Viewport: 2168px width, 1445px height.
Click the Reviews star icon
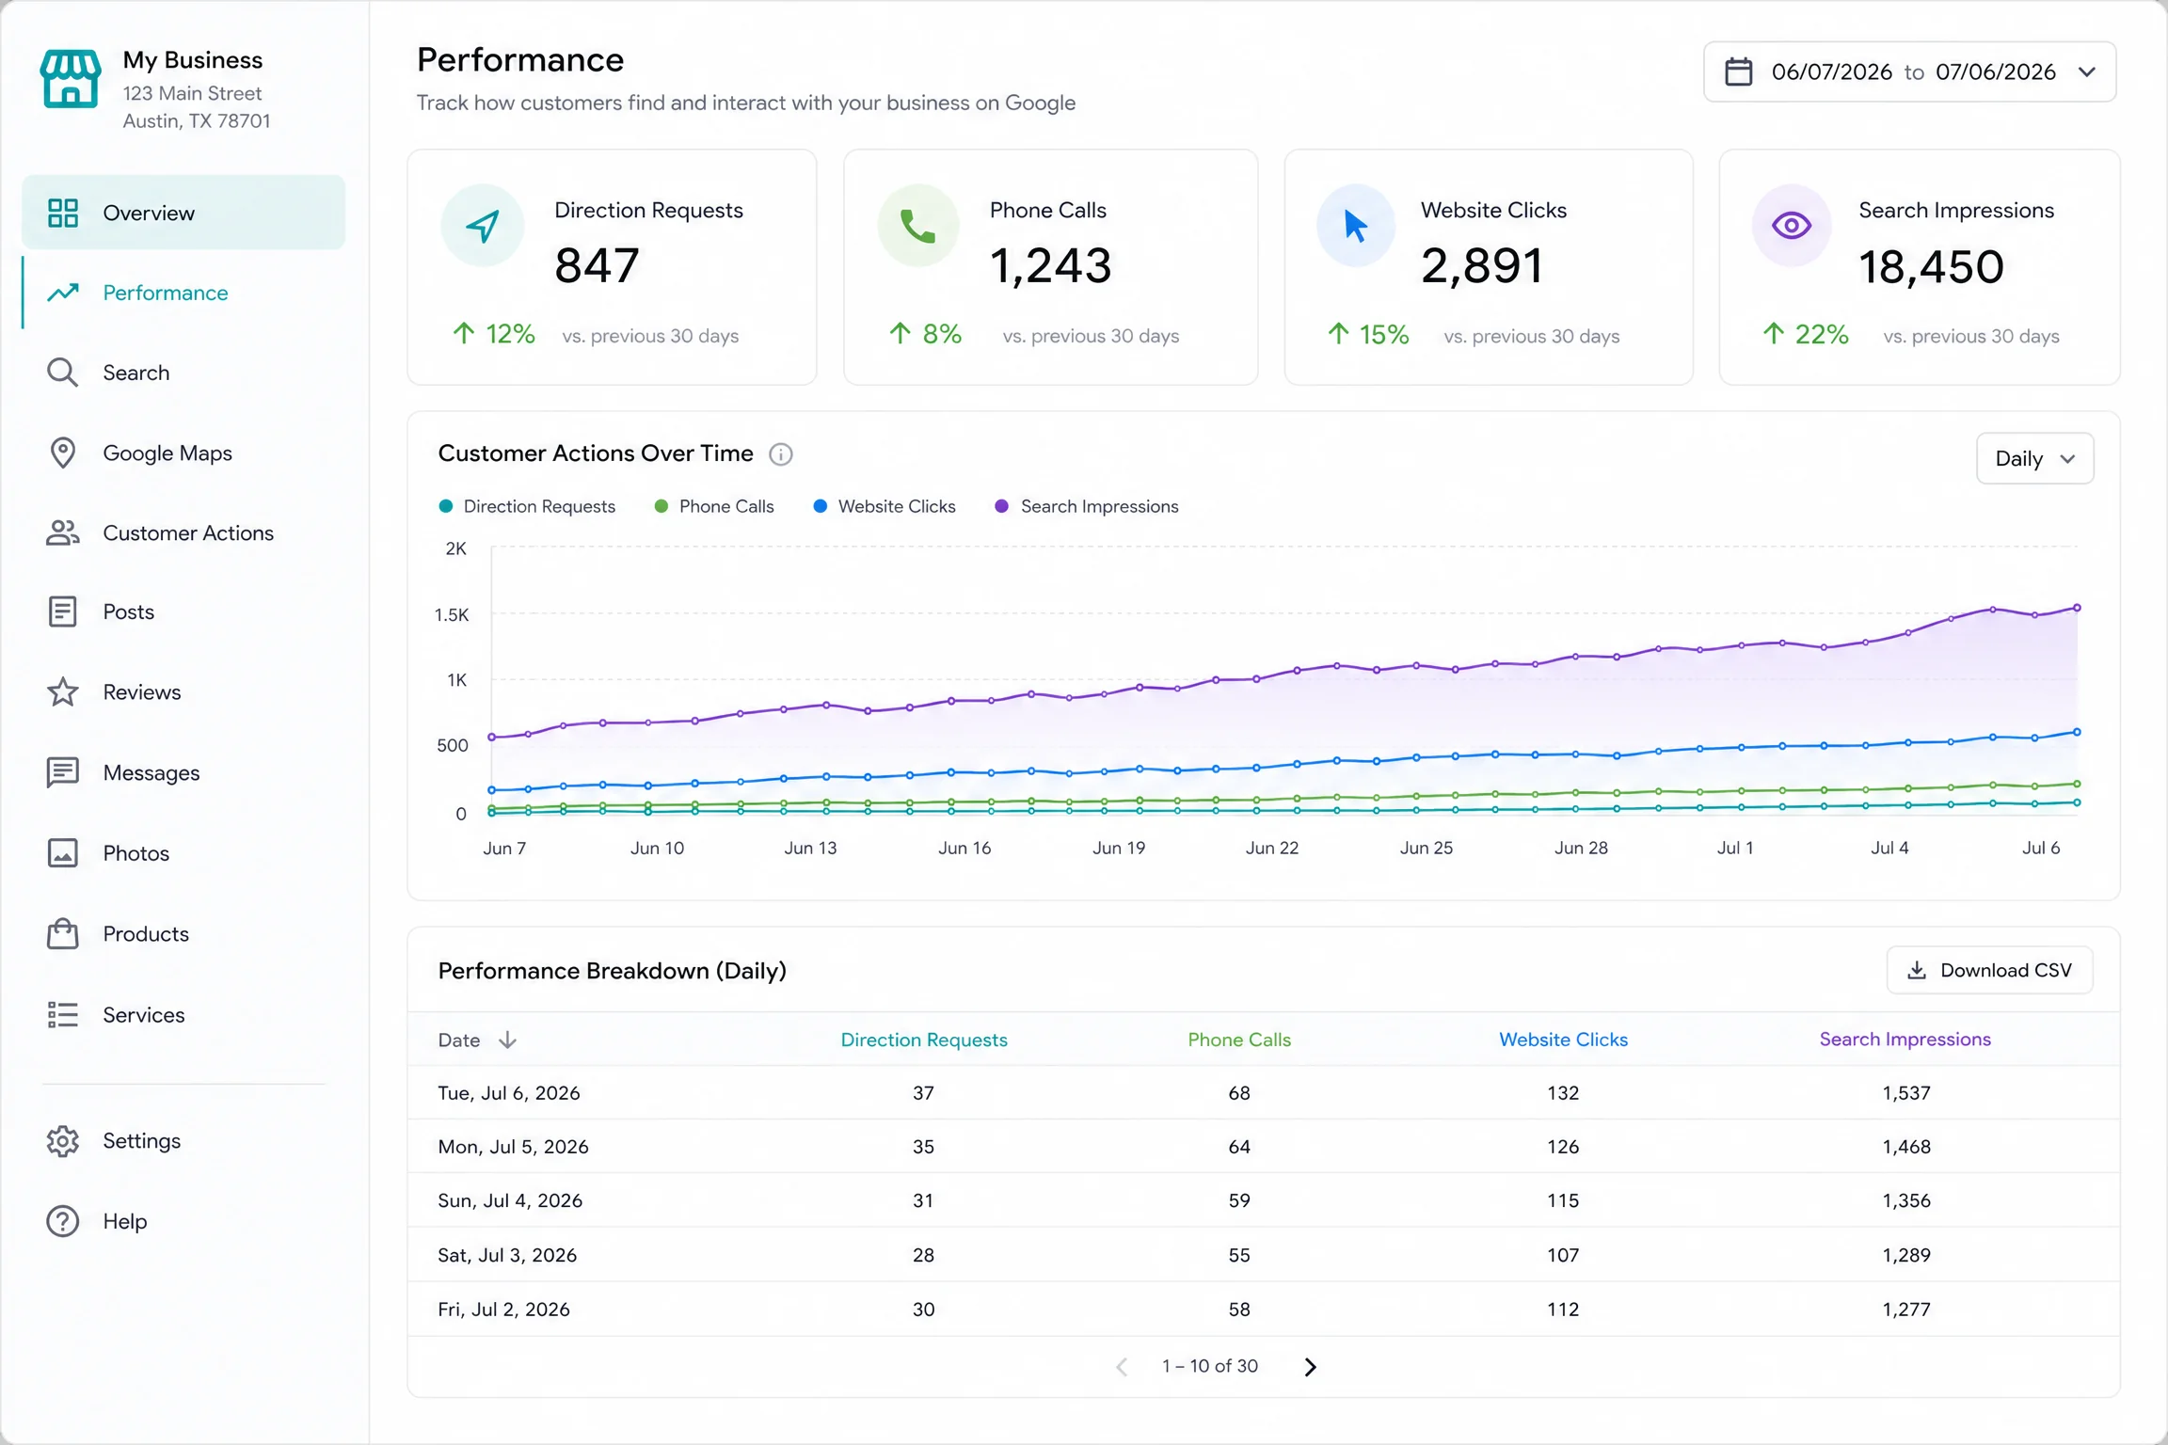63,692
